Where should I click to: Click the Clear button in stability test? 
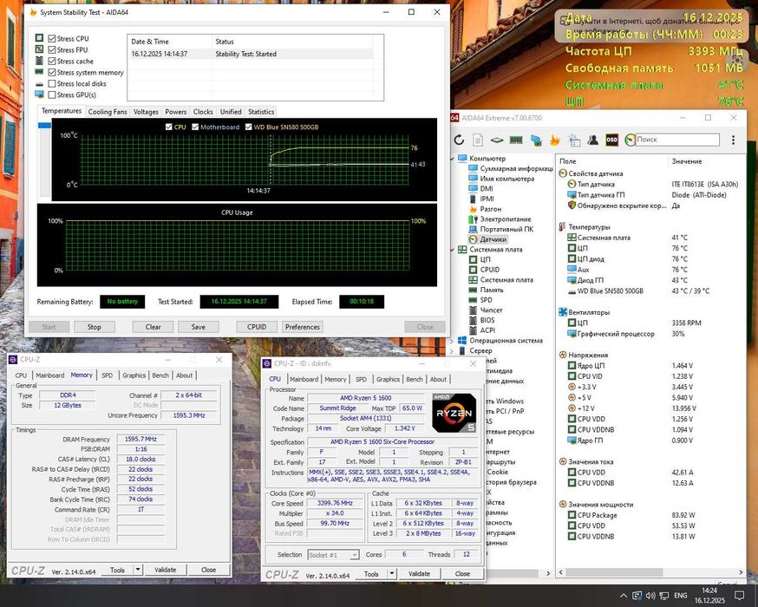tap(154, 327)
